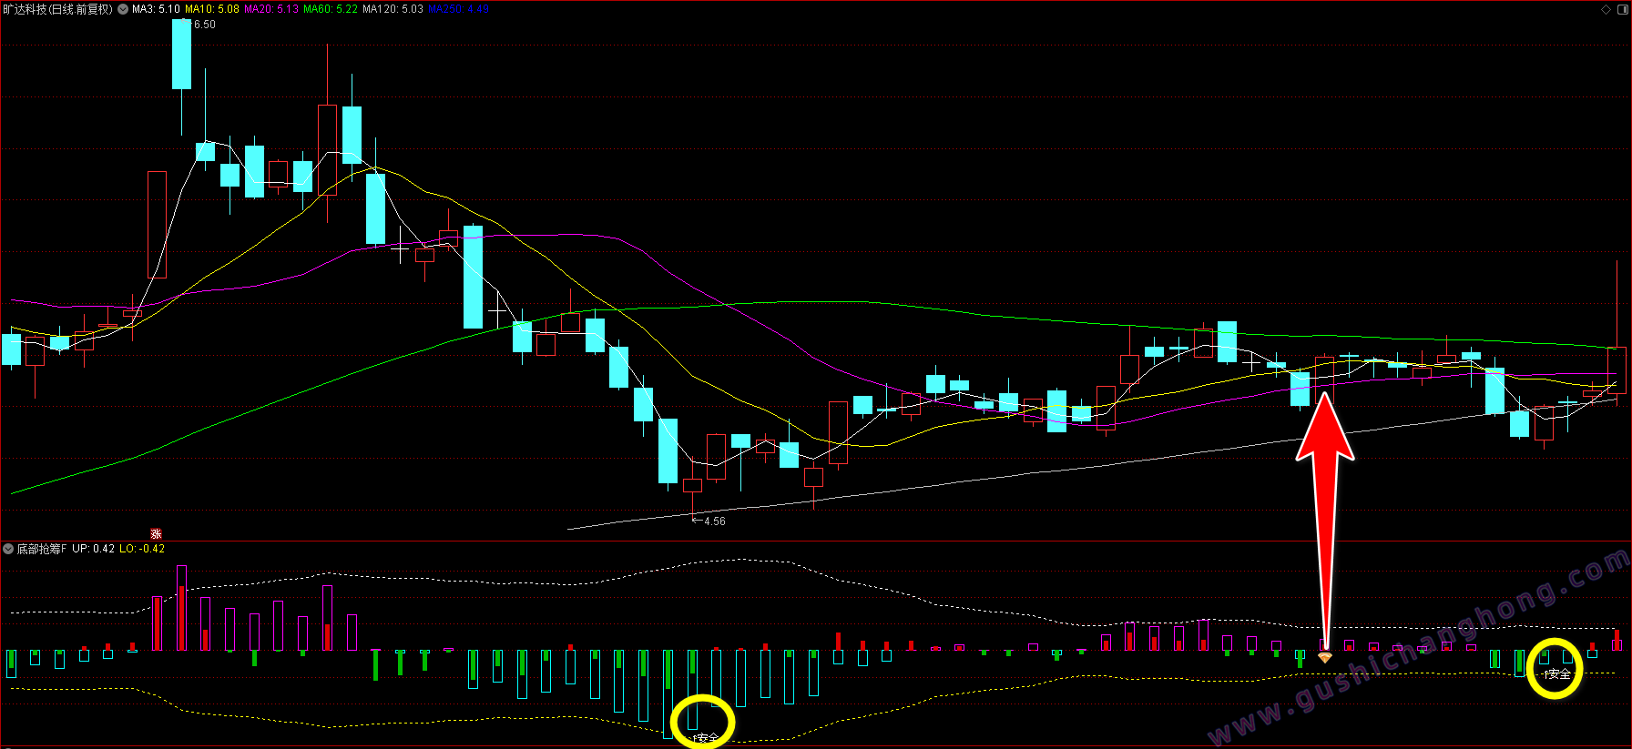Click the red candlestick at the 4.56 low
Screen dimensions: 1632x749
pyautogui.click(x=693, y=485)
